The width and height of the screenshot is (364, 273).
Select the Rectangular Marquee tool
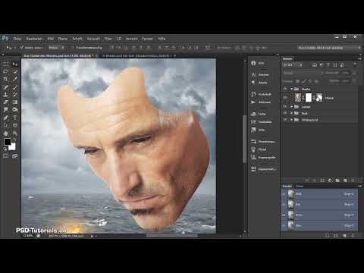point(5,64)
